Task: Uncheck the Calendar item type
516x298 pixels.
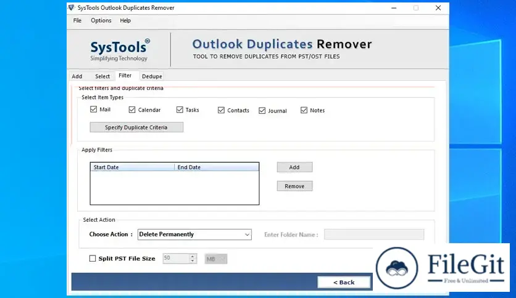Action: (132, 110)
